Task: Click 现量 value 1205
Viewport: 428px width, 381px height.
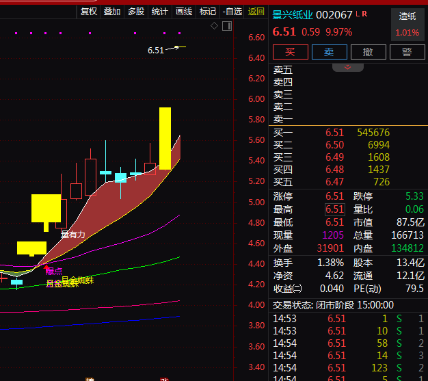Action: 333,235
